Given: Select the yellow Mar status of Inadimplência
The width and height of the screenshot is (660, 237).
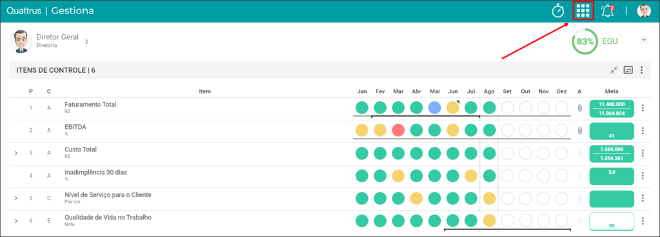Looking at the screenshot, I should click(398, 176).
